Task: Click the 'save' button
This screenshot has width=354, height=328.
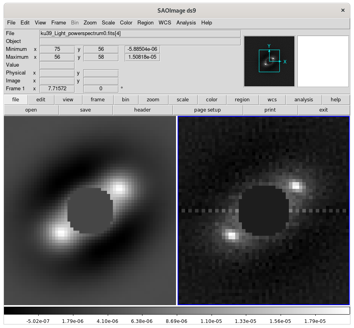Action: (85, 110)
